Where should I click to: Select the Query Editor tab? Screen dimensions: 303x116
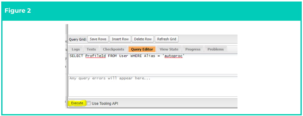tap(142, 49)
